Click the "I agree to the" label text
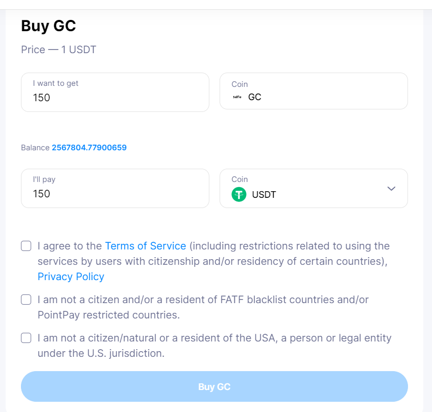432x412 pixels. pyautogui.click(x=70, y=246)
